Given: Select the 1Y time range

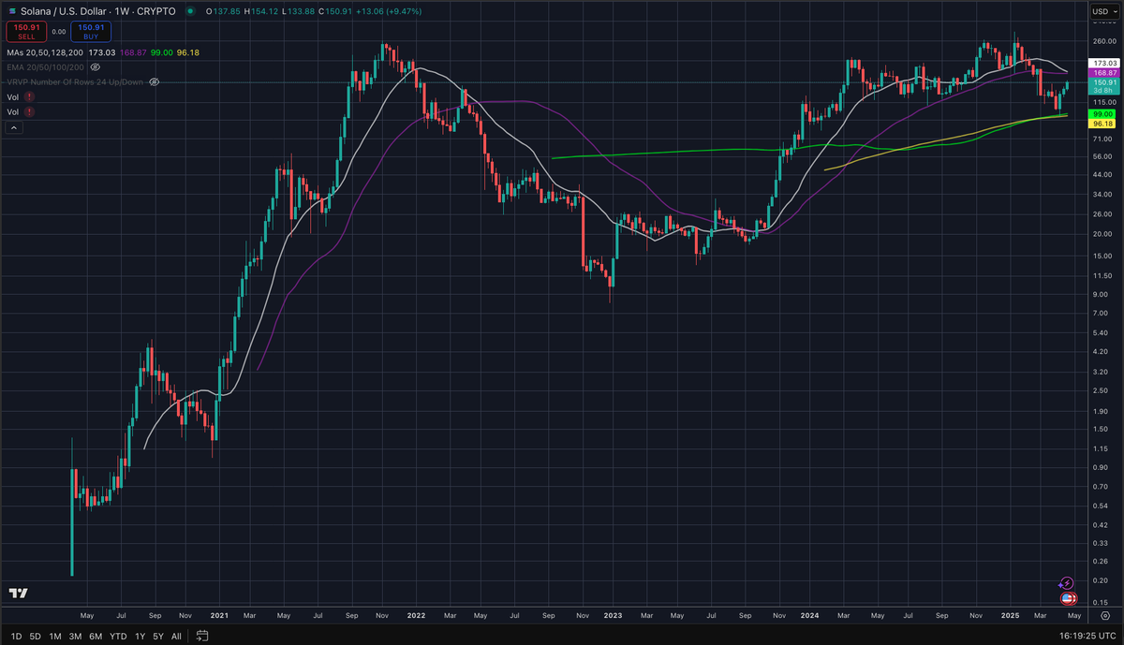Looking at the screenshot, I should [140, 636].
